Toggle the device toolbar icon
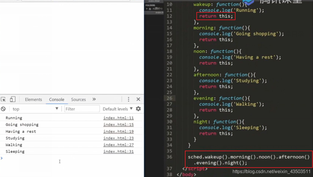313x177 pixels. [13, 99]
